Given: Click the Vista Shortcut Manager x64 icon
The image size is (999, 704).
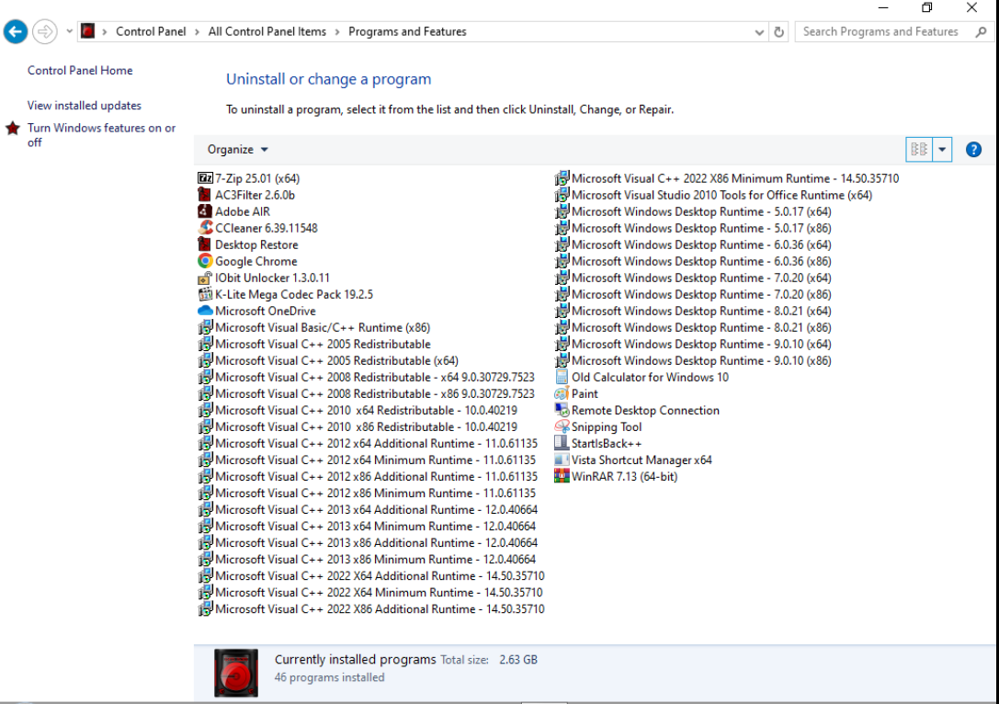Looking at the screenshot, I should coord(562,460).
